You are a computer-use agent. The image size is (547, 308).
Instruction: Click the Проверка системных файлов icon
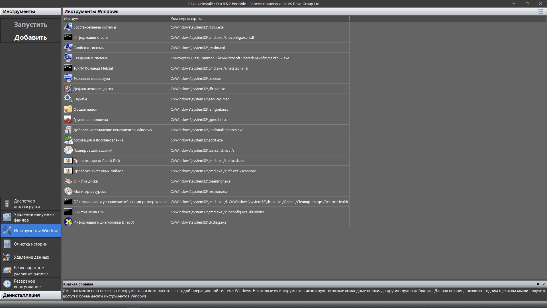[68, 171]
